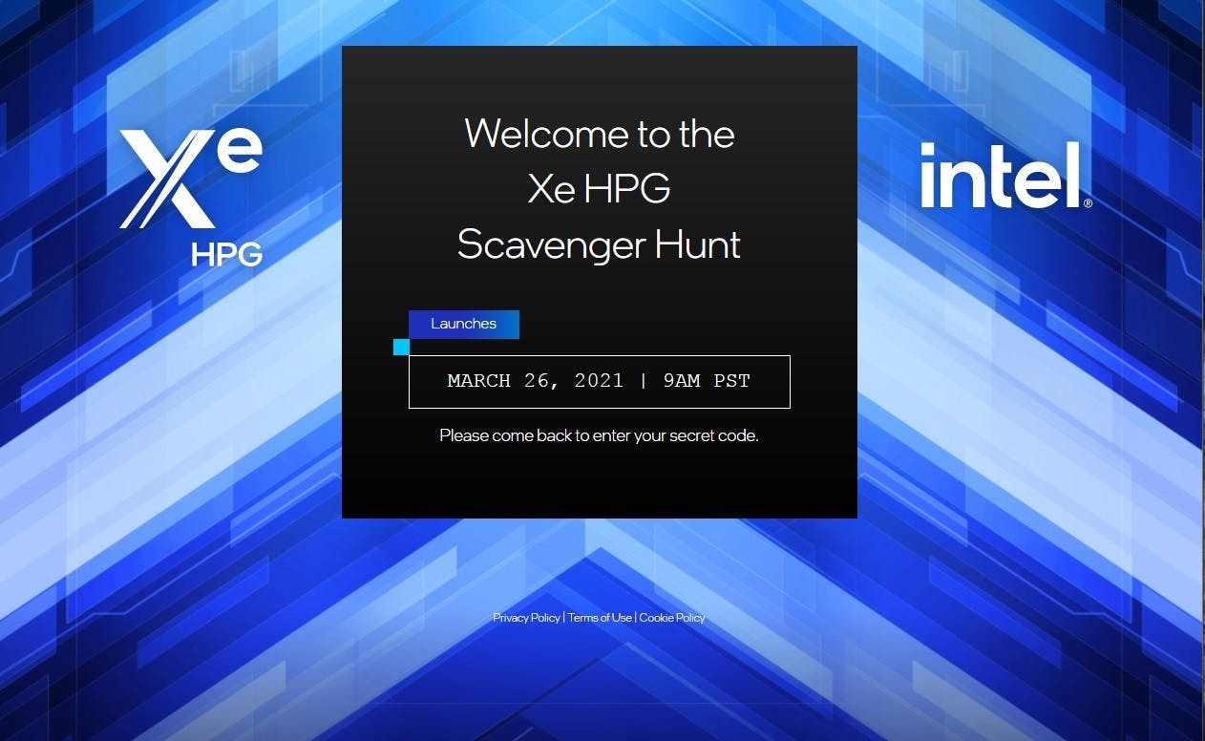The height and width of the screenshot is (741, 1205).
Task: Click the March 26, 2021 launch date box
Action: point(600,382)
